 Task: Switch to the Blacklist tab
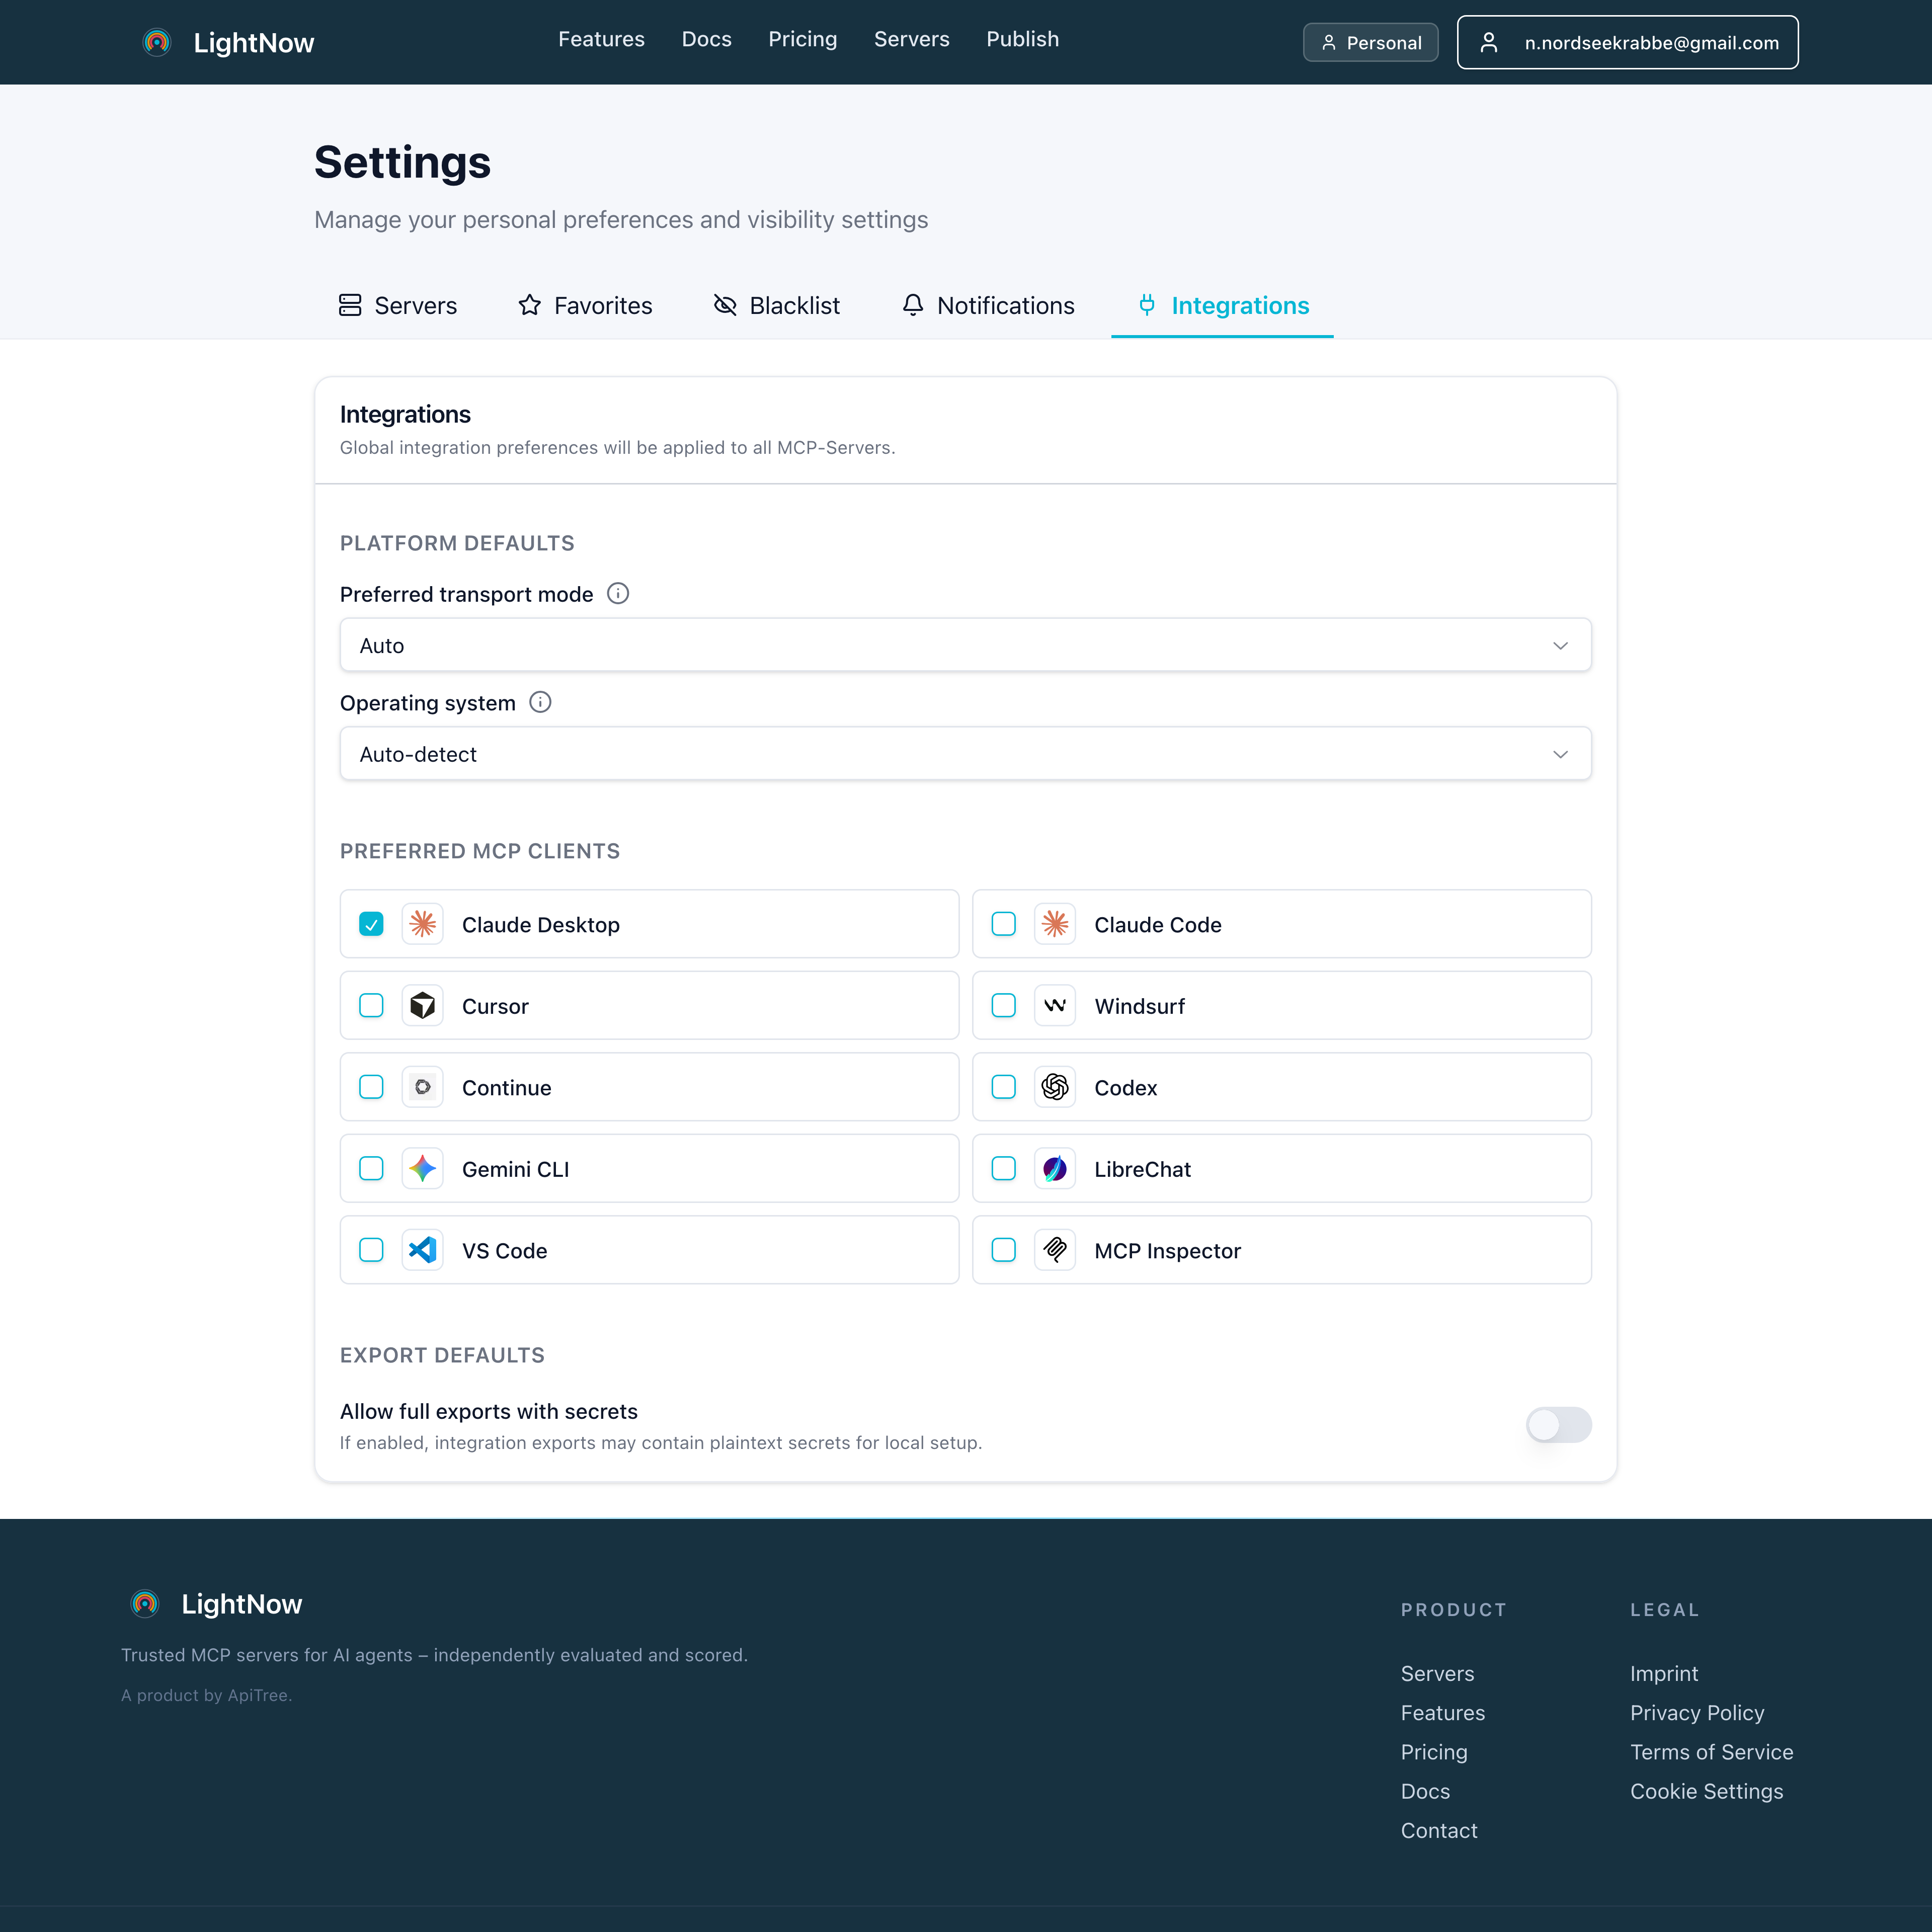[777, 305]
